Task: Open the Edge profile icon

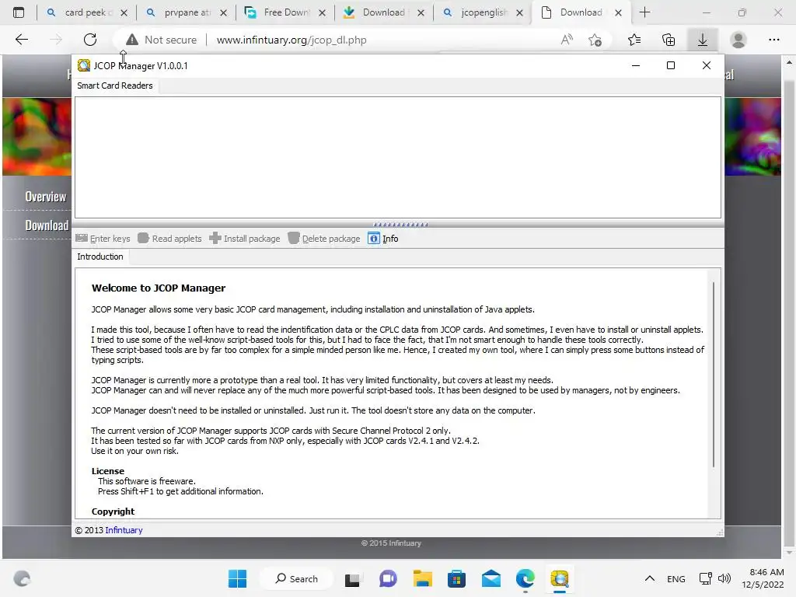Action: pos(738,40)
